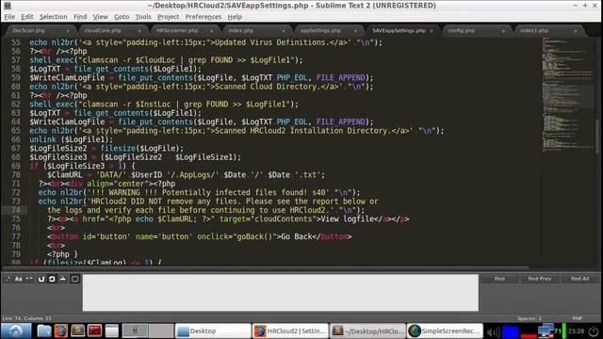This screenshot has height=339, width=603.
Task: Click the horizontal scrollbar below the code
Action: (266, 267)
